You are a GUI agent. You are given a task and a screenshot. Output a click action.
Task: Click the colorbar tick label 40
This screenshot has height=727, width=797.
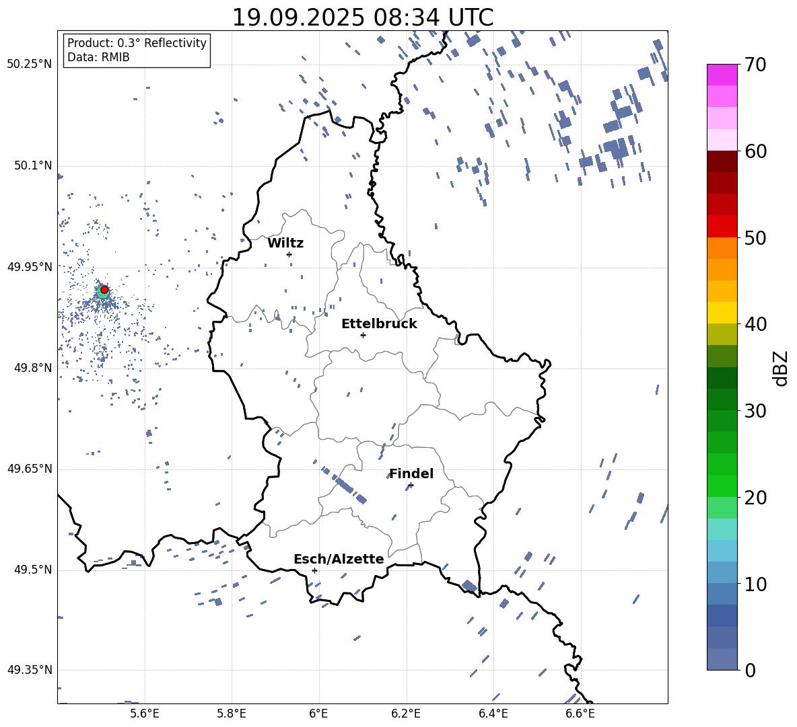tap(755, 324)
